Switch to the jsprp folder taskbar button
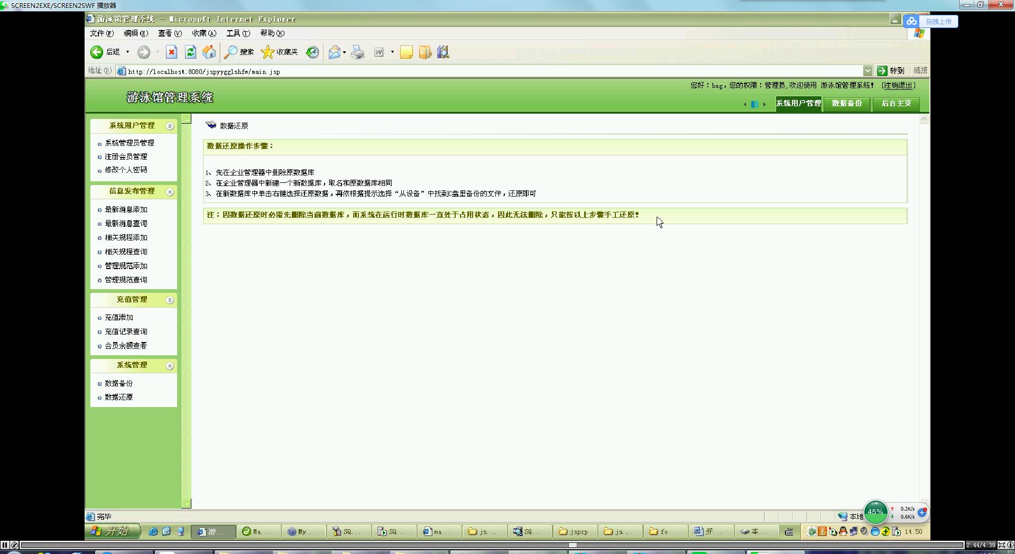Image resolution: width=1015 pixels, height=554 pixels. 575,531
